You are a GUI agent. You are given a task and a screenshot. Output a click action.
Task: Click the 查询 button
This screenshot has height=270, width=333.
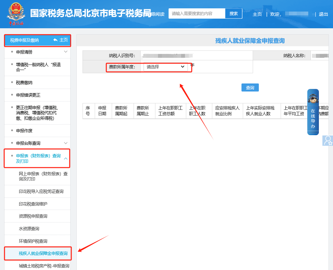250,88
